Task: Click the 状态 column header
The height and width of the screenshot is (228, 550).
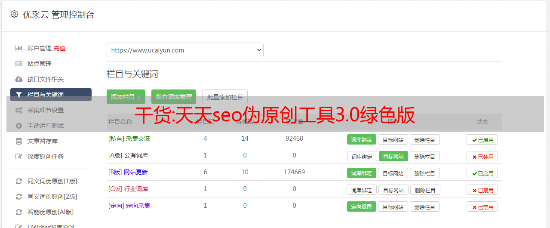Action: (482, 122)
